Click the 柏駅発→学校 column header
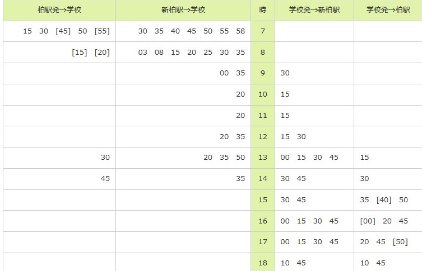 coord(59,10)
